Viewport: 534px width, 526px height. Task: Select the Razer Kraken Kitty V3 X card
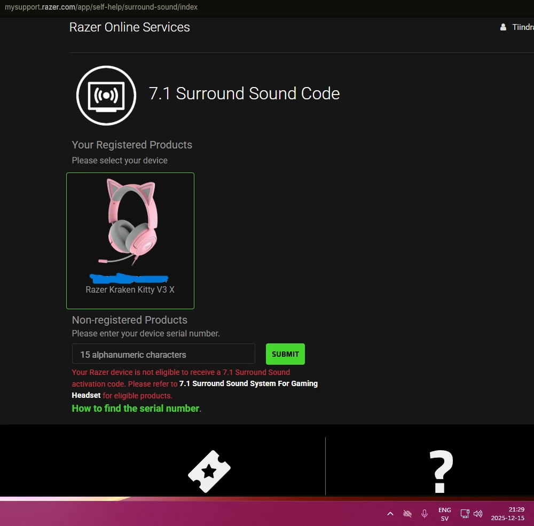tap(130, 241)
